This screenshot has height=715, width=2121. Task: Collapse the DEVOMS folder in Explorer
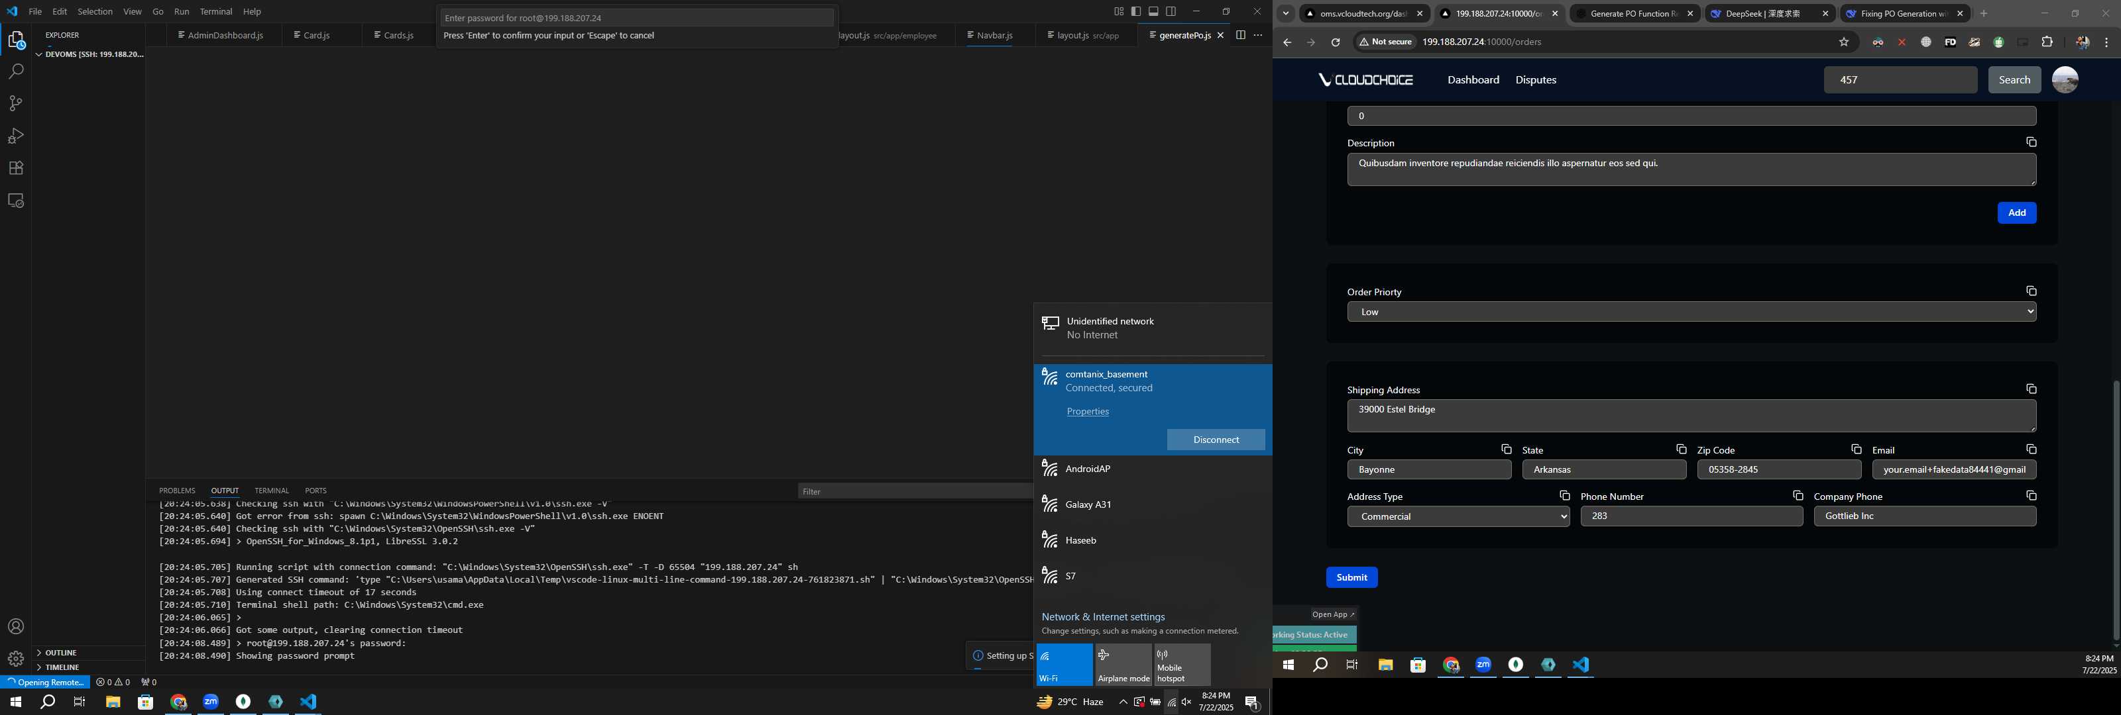89,54
